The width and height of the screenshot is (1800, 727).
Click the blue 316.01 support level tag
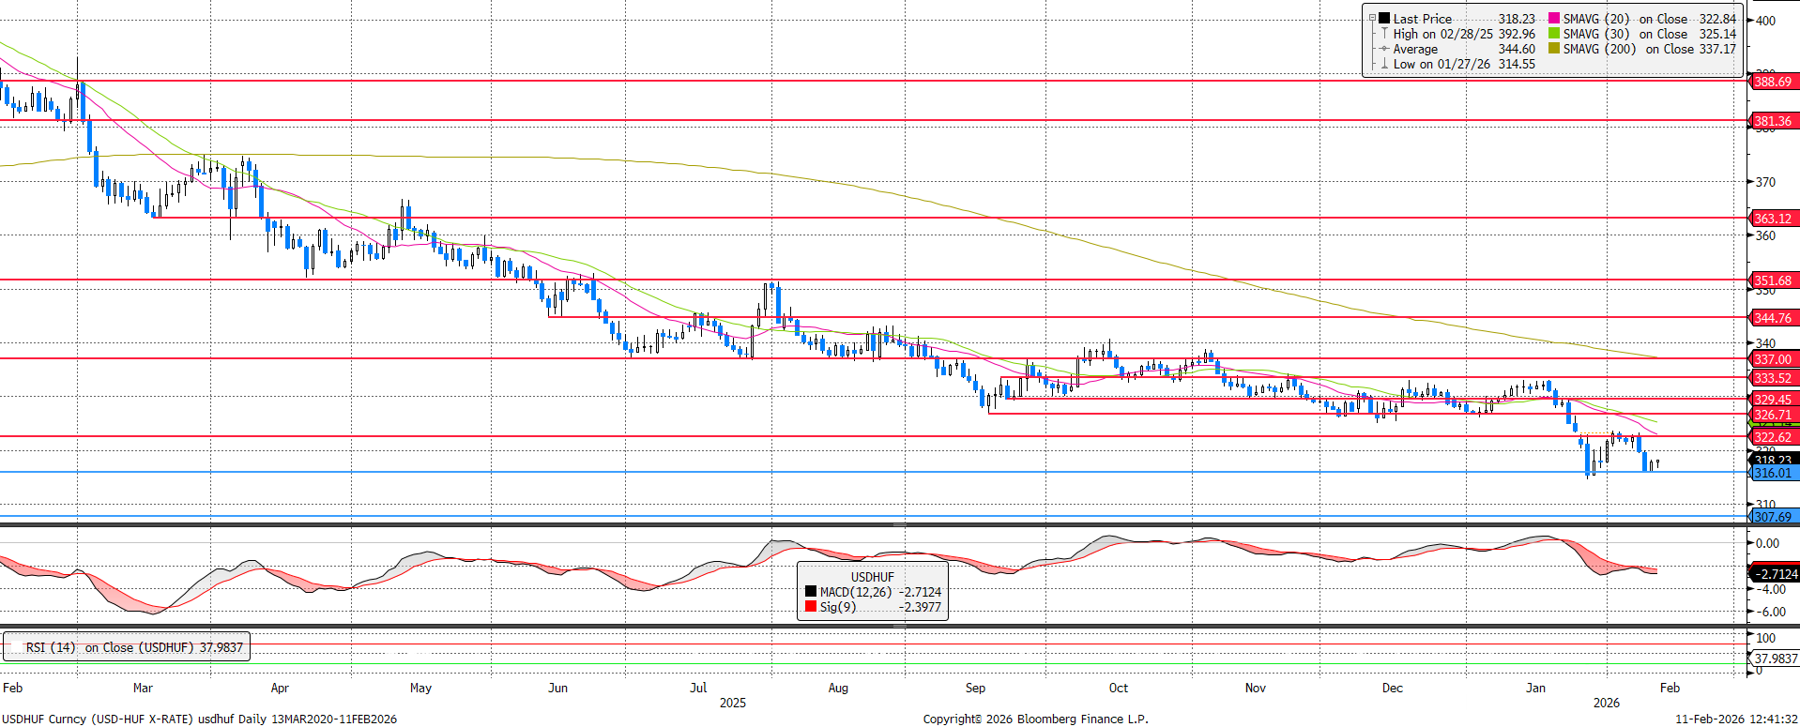[1773, 474]
